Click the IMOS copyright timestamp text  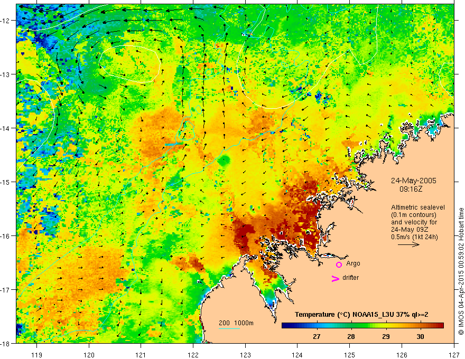[x=461, y=270]
